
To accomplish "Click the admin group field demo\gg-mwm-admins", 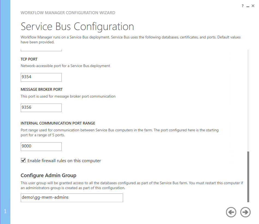I will tap(72, 198).
